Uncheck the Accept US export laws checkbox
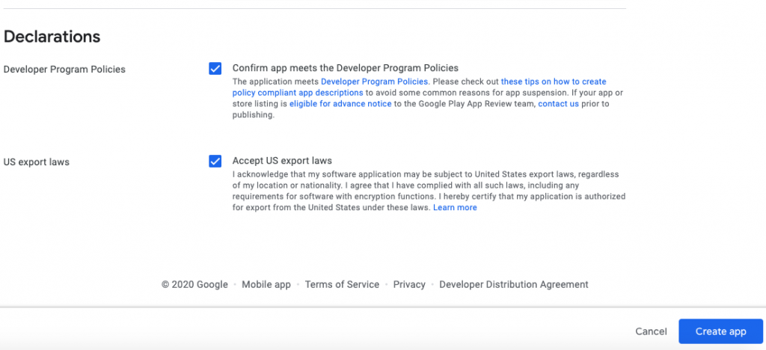The image size is (766, 350). tap(215, 161)
